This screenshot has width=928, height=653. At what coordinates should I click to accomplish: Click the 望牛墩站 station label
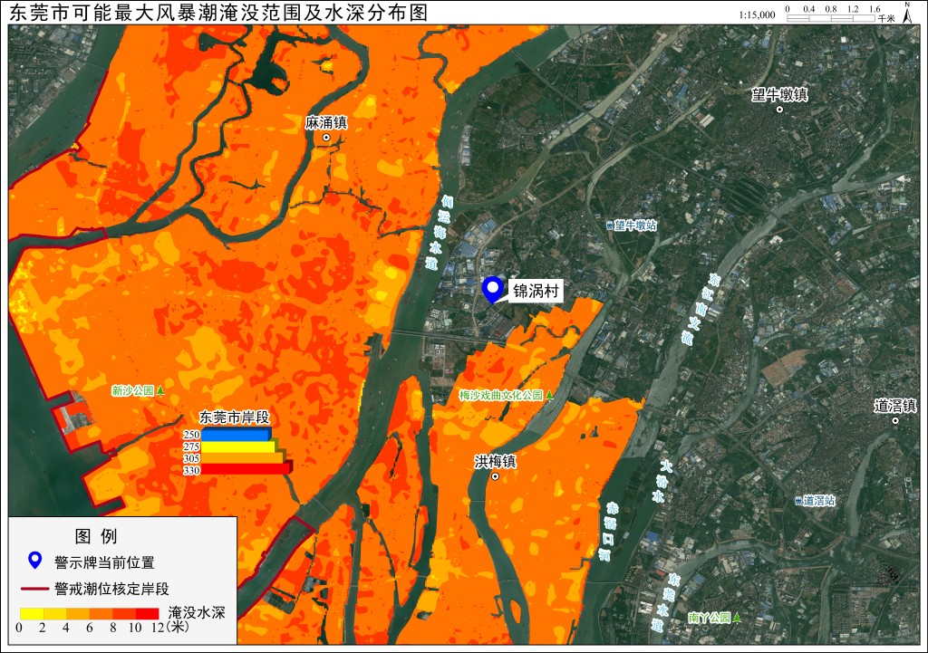pyautogui.click(x=635, y=226)
